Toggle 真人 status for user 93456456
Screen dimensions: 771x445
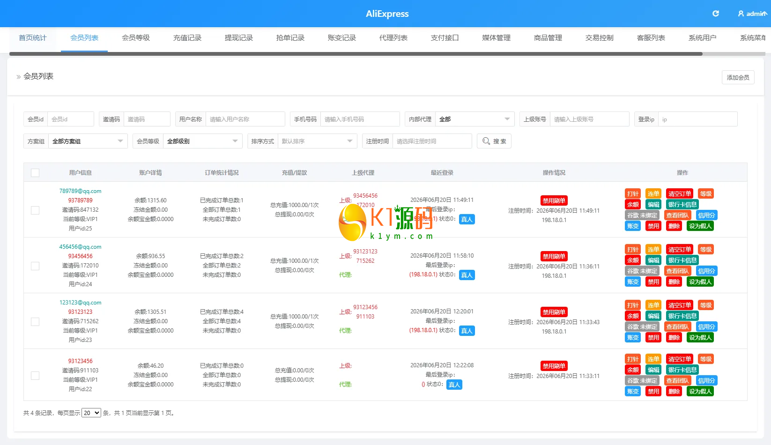[x=467, y=275]
